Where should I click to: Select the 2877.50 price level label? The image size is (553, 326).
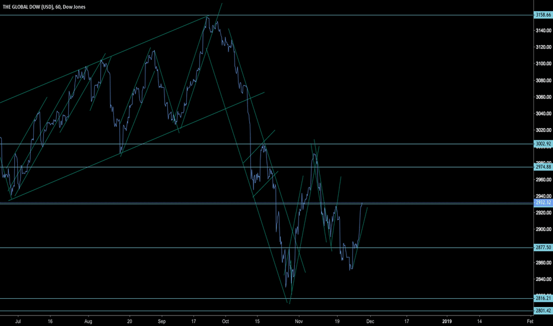click(543, 247)
